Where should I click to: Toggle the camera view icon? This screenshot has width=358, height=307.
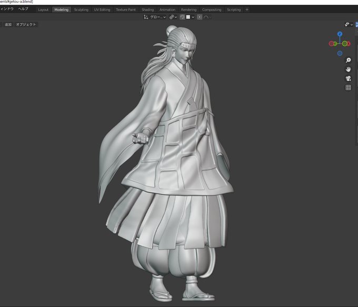pos(348,78)
